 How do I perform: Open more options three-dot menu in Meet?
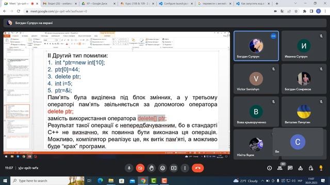[x=185, y=168]
